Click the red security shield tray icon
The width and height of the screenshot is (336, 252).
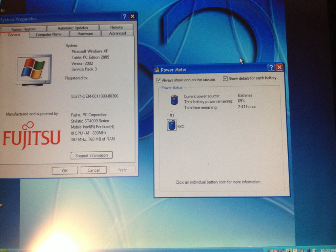(276, 250)
